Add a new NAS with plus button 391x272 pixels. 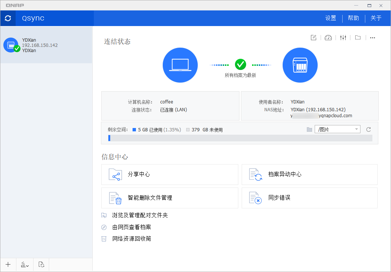8,265
